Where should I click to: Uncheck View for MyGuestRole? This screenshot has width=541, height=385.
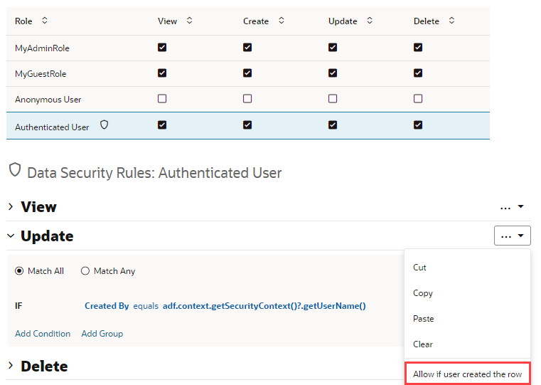point(162,73)
